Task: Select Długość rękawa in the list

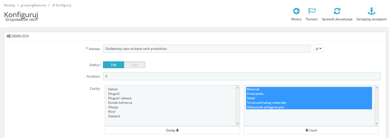Action: point(120,98)
